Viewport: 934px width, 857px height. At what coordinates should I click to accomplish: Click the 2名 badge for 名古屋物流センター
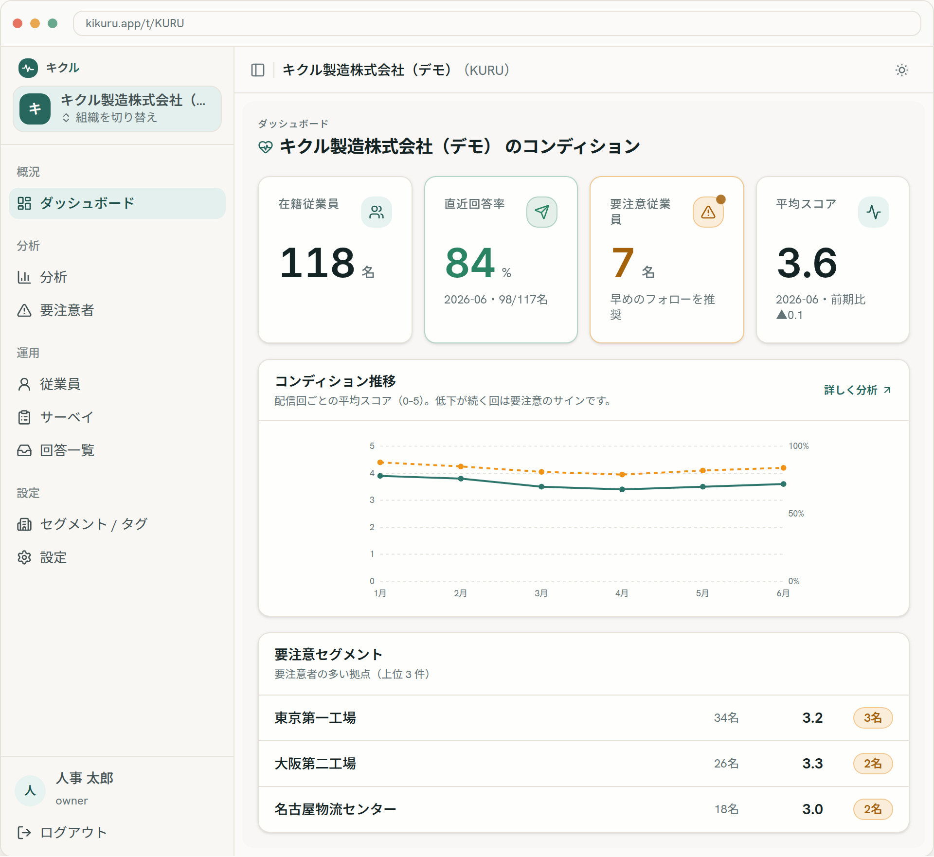click(x=873, y=809)
